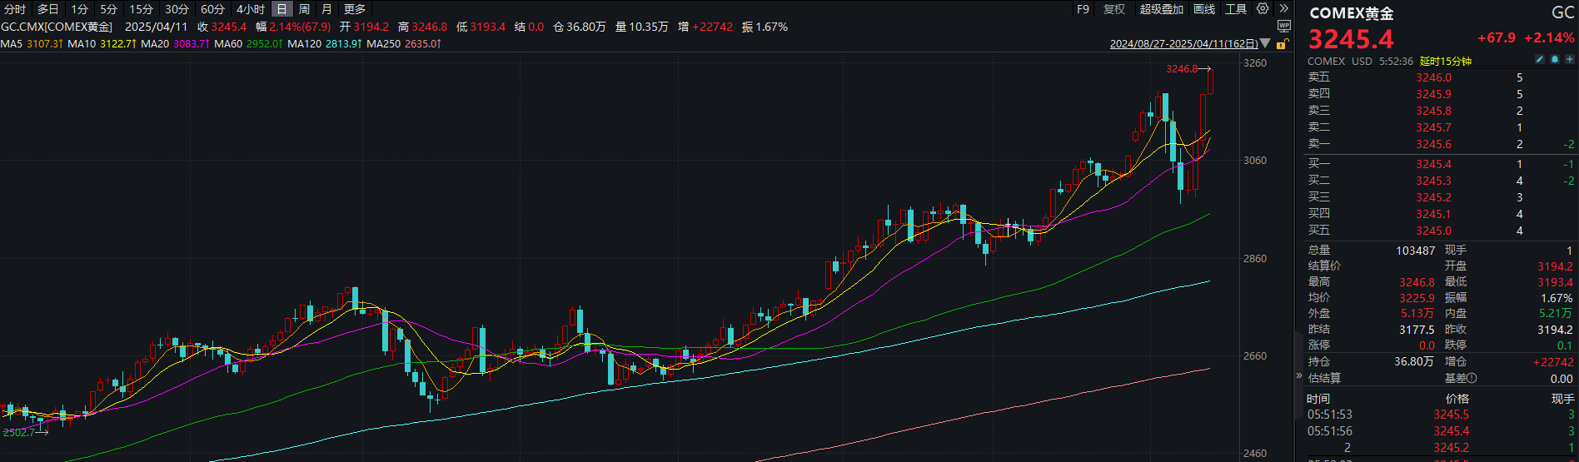Click the 持仓 value 36.80万 in panel
Viewport: 1579px width, 462px height.
1414,362
